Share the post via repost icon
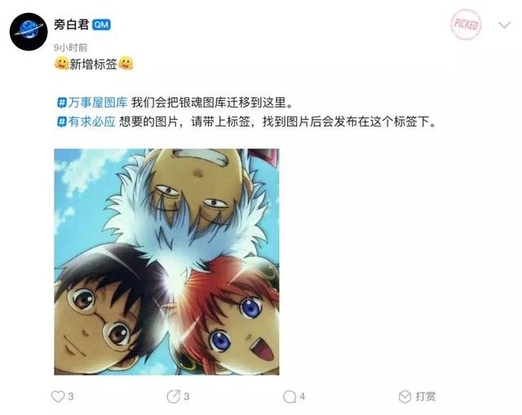This screenshot has height=415, width=522. coord(174,396)
